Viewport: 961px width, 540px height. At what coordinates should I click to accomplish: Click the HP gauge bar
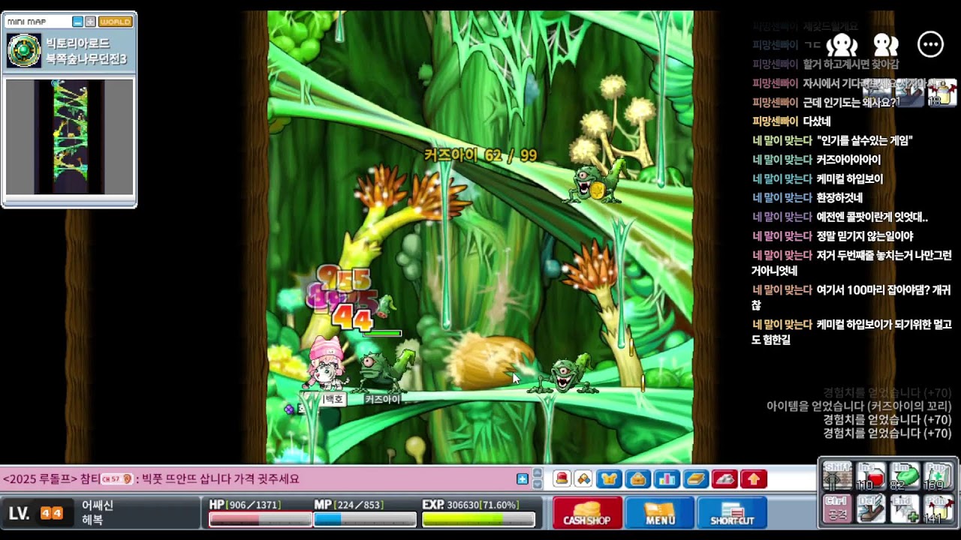point(260,519)
